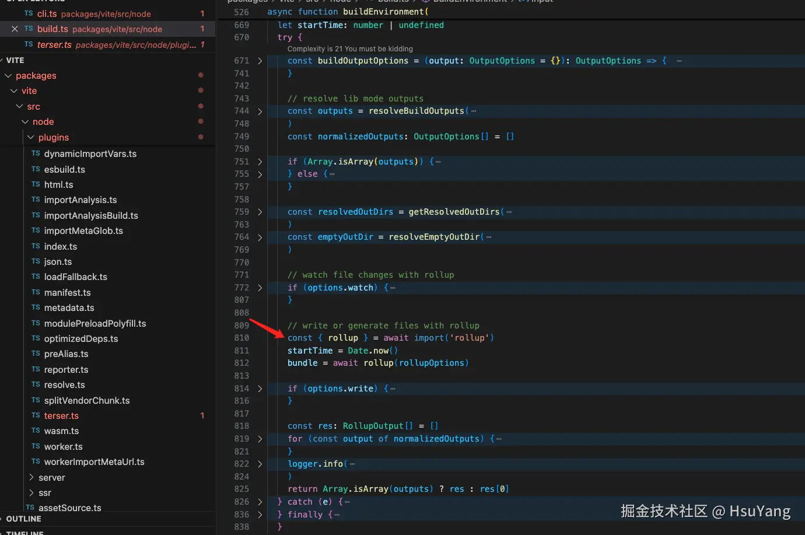Unfold resolveBuildOutputs at line 744

point(260,111)
